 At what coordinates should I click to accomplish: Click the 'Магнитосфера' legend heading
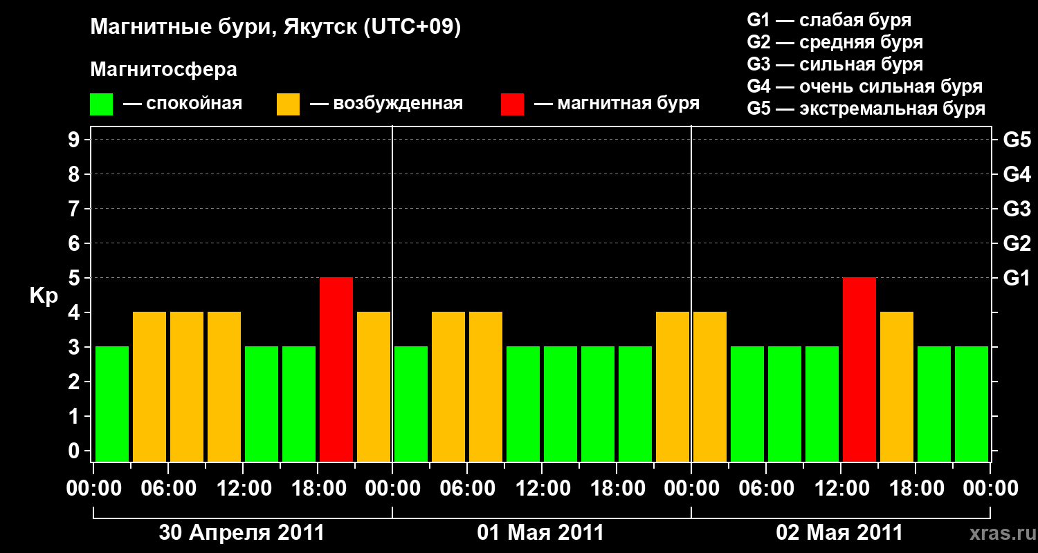pyautogui.click(x=163, y=70)
